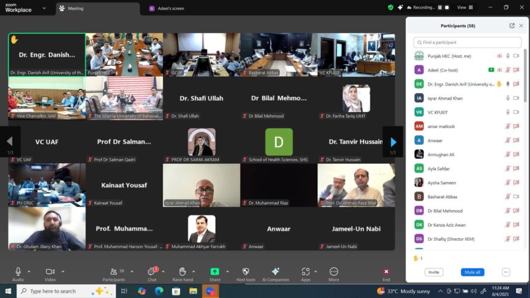The image size is (530, 298).
Task: Open the AI Companion sparkle icon
Action: [275, 272]
